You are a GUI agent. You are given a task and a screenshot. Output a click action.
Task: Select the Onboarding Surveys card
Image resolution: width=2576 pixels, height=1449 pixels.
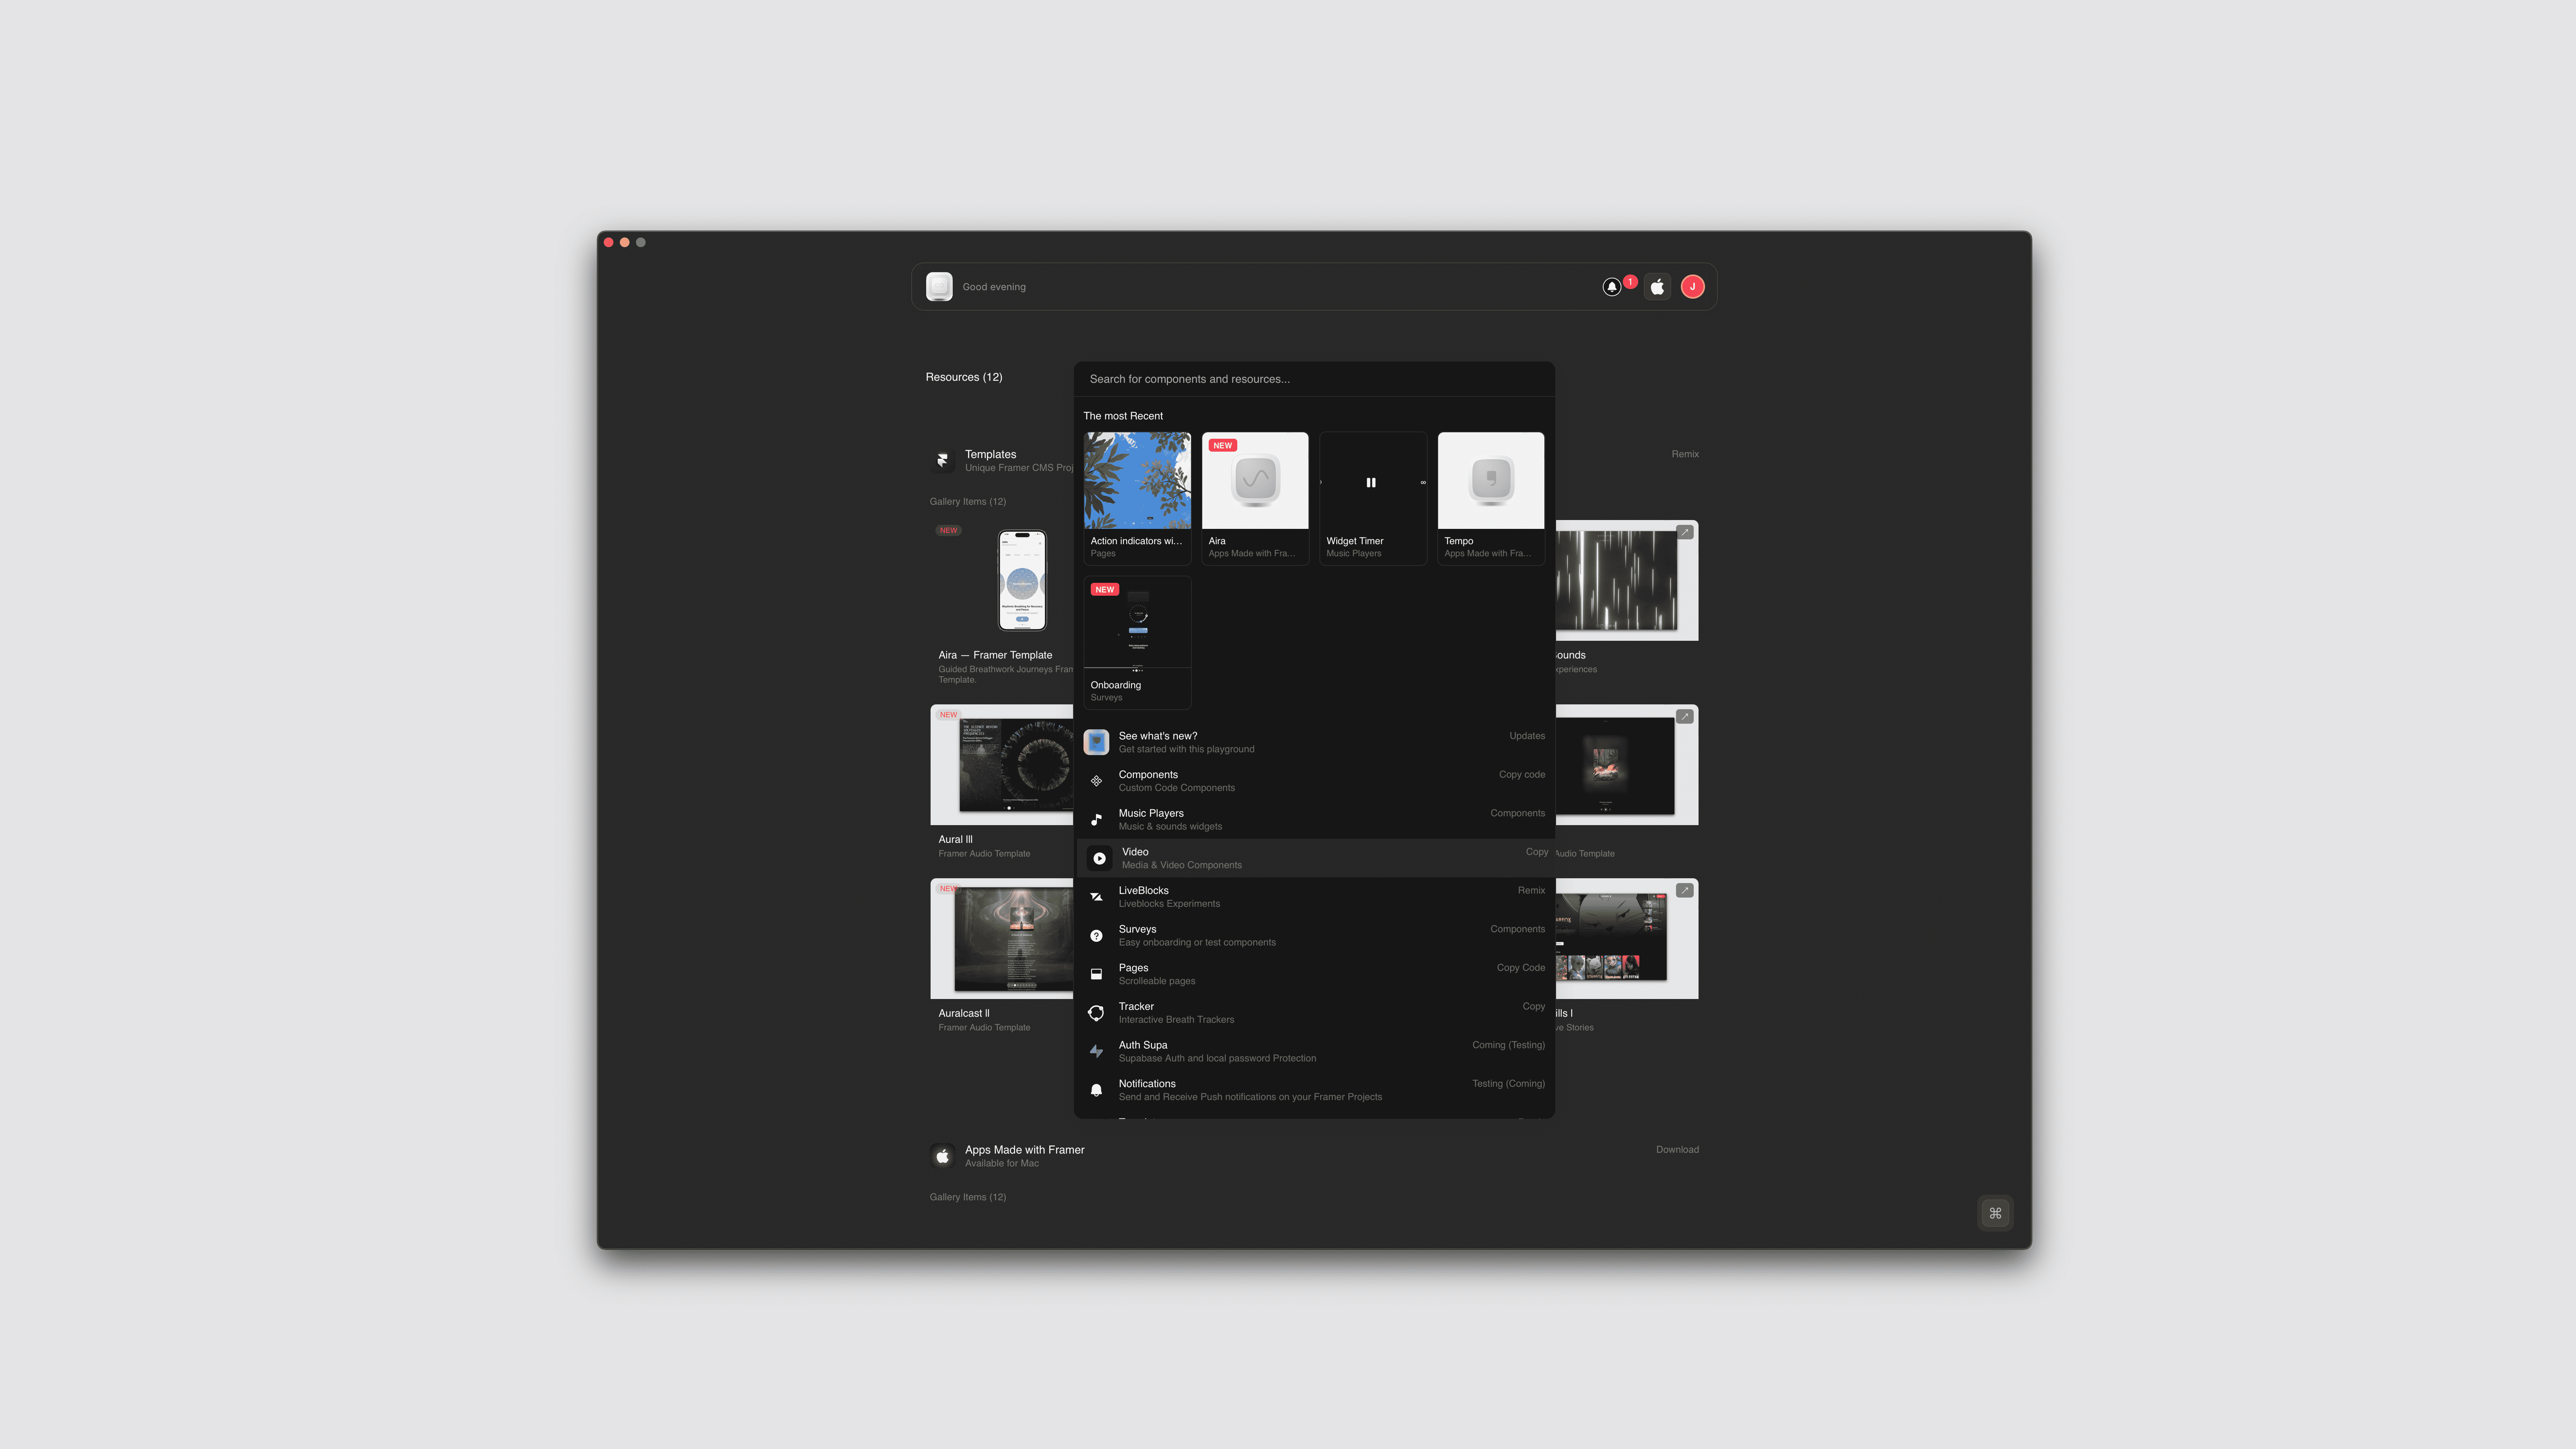1137,642
